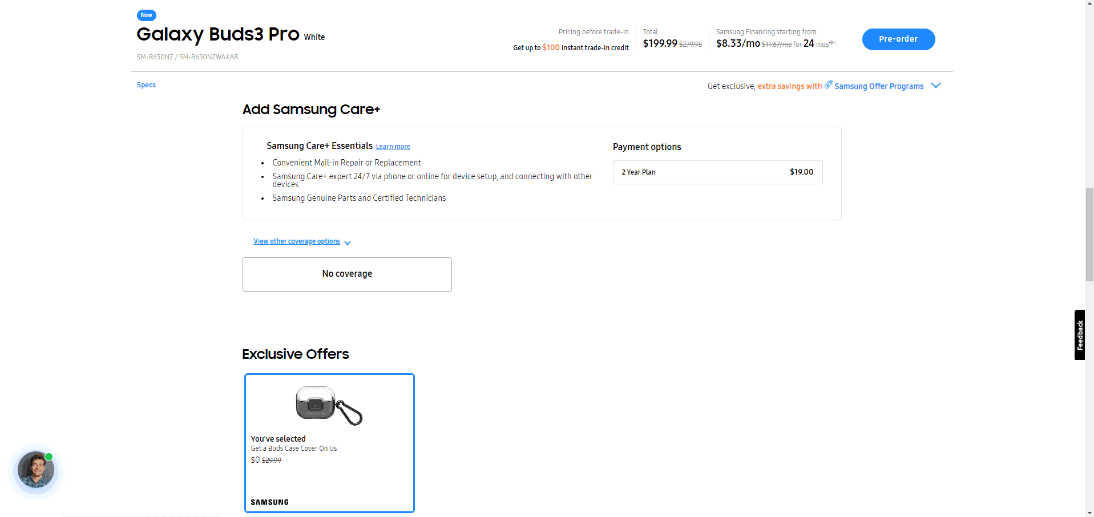1094x517 pixels.
Task: Open Learn more about Samsung Care+ Essentials
Action: pos(393,147)
